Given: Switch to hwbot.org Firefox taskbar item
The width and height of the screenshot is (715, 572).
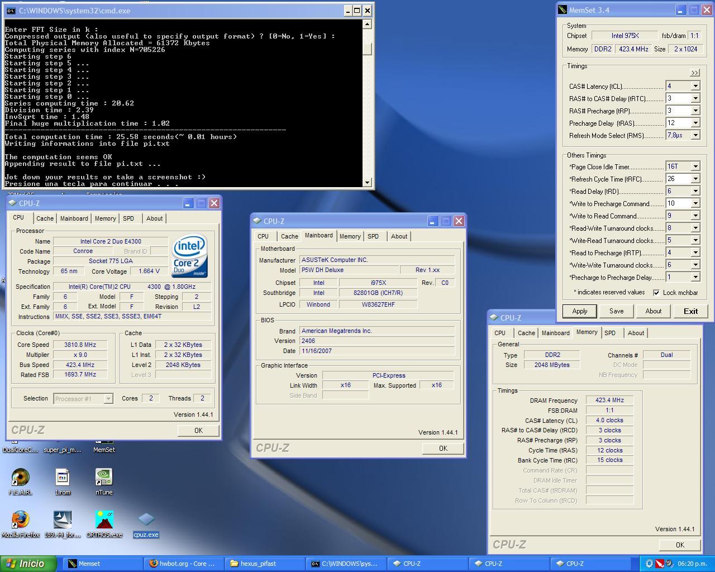Looking at the screenshot, I should click(x=183, y=564).
